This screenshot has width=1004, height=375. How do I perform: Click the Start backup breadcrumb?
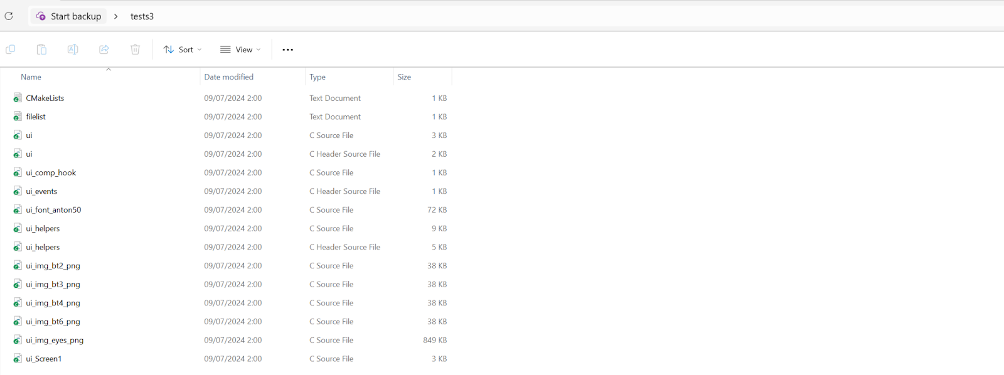[69, 16]
